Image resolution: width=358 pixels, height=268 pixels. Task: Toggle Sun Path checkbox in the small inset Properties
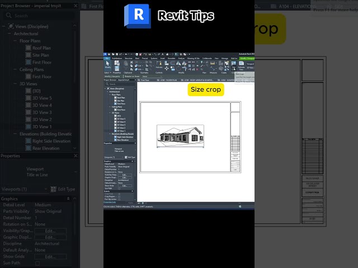119,189
